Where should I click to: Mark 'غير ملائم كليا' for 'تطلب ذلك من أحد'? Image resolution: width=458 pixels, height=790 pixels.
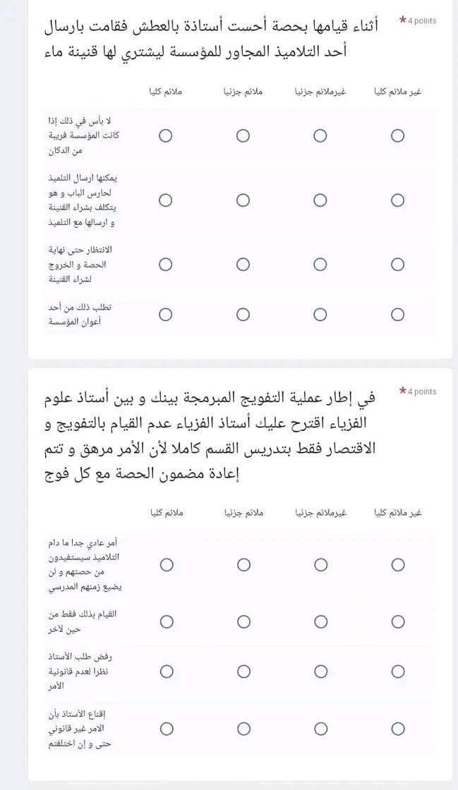tap(398, 315)
